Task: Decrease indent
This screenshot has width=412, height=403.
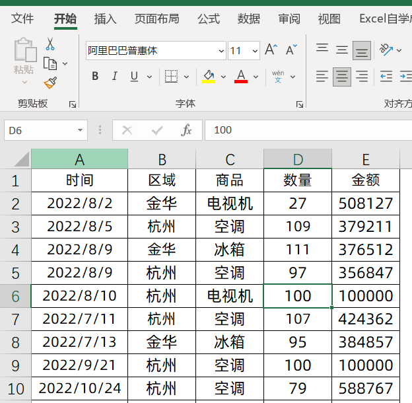Action: pos(386,77)
